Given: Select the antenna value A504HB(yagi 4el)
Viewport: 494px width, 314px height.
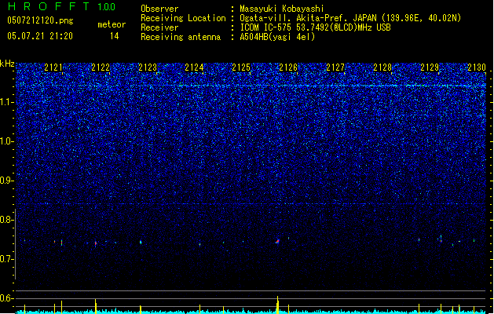Looking at the screenshot, I should pyautogui.click(x=277, y=37).
